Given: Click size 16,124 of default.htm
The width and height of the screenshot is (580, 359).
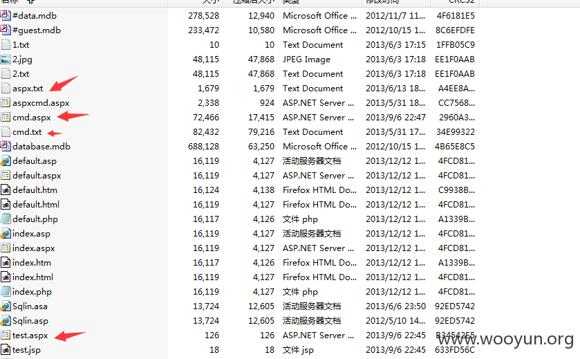Looking at the screenshot, I should pyautogui.click(x=206, y=190).
